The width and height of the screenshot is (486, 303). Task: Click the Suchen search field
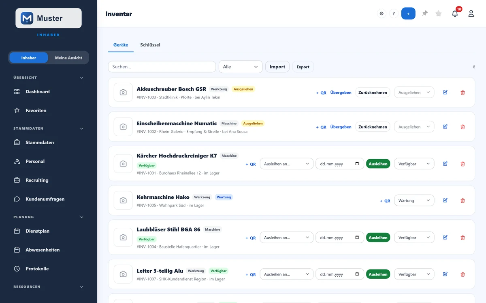click(162, 67)
